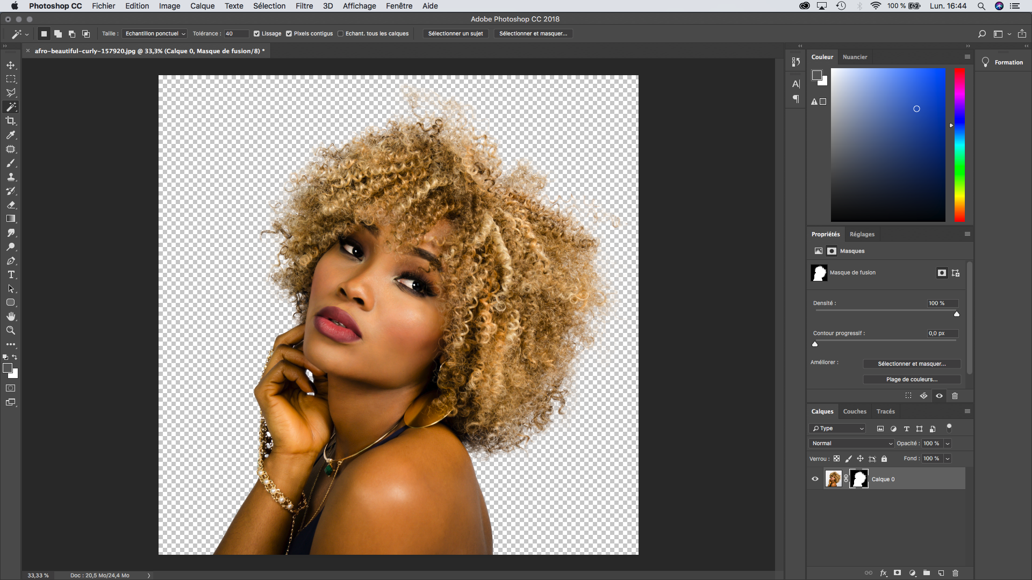Create a new group folder icon

tap(927, 573)
